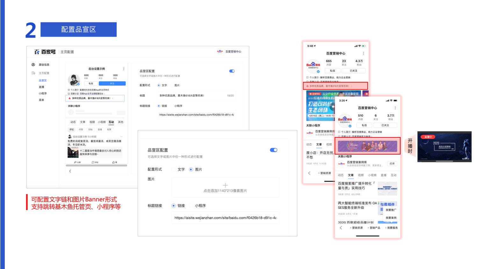Screen dimensions: 478x269
Task: Switch to 文章 tab in back-end preview
Action: coord(83,122)
